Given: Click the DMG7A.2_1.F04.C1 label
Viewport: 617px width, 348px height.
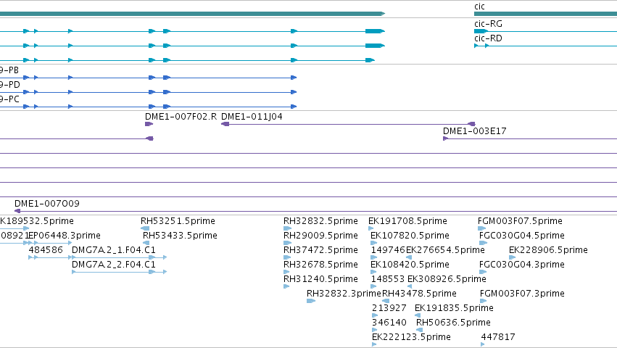Looking at the screenshot, I should coord(113,250).
